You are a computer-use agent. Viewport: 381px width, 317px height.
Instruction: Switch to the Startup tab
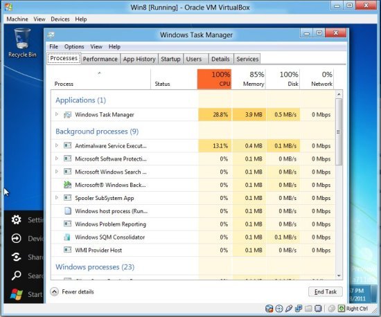pyautogui.click(x=170, y=59)
